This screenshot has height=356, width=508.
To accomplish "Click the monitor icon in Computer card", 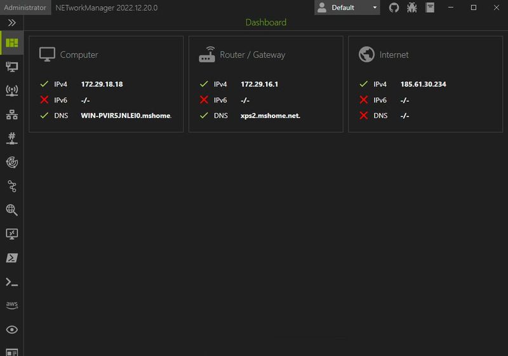I will pyautogui.click(x=47, y=55).
